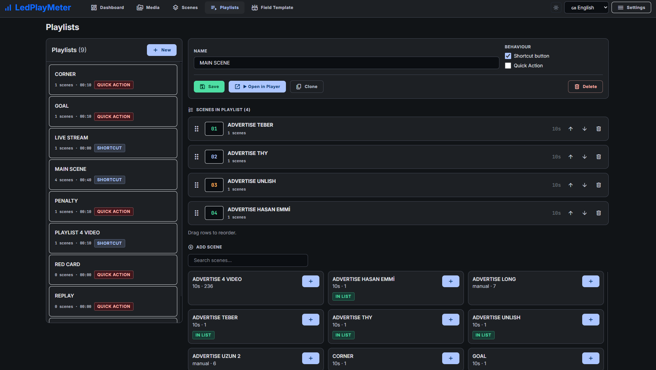This screenshot has height=370, width=656.
Task: Click the drag handle of ADVERTISE HASAN EMMİ row
Action: [x=197, y=213]
